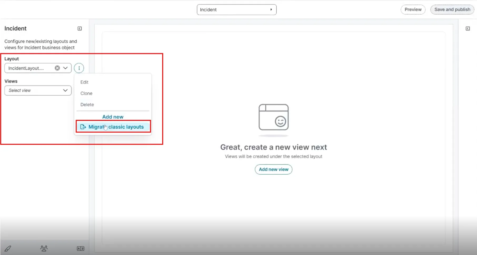Choose Edit from the layout menu

84,82
